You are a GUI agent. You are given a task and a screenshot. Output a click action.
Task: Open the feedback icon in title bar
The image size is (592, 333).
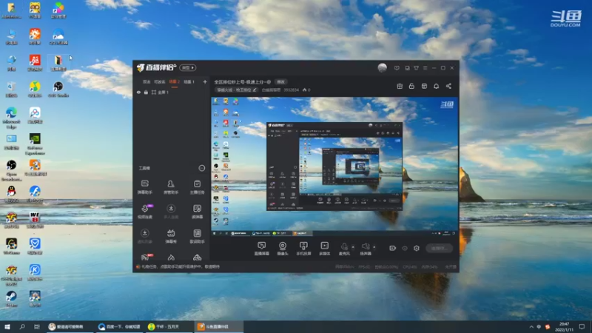(x=407, y=68)
